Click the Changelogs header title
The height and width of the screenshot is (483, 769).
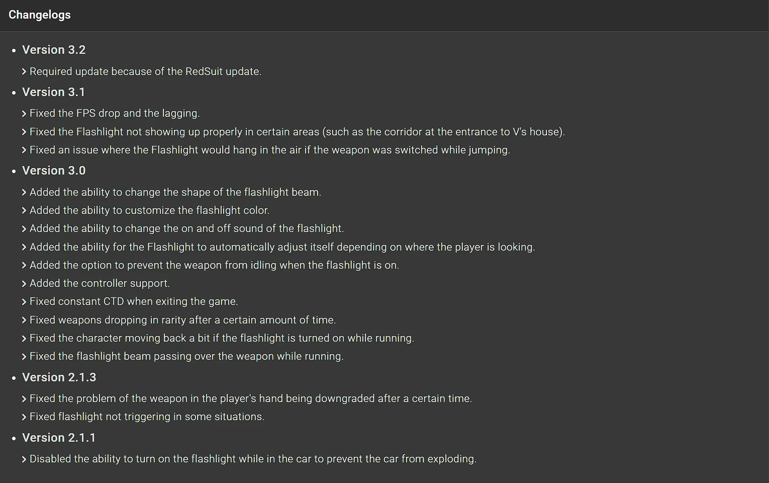[40, 15]
